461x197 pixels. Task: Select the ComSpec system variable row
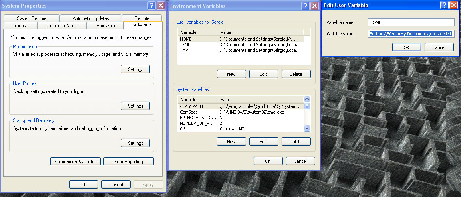[x=240, y=112]
